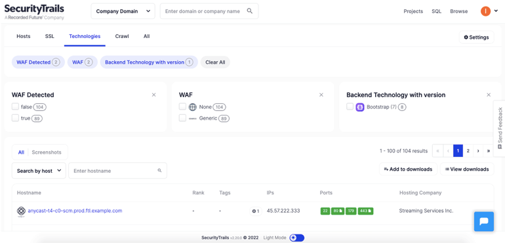Check the Bootstrap (7) checkbox
Image resolution: width=505 pixels, height=243 pixels.
pyautogui.click(x=350, y=106)
